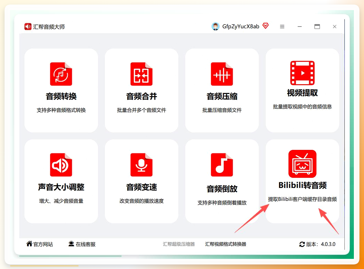This screenshot has height=269, width=364.
Task: Open the 汇帮视频格式转换器 link
Action: click(x=226, y=244)
